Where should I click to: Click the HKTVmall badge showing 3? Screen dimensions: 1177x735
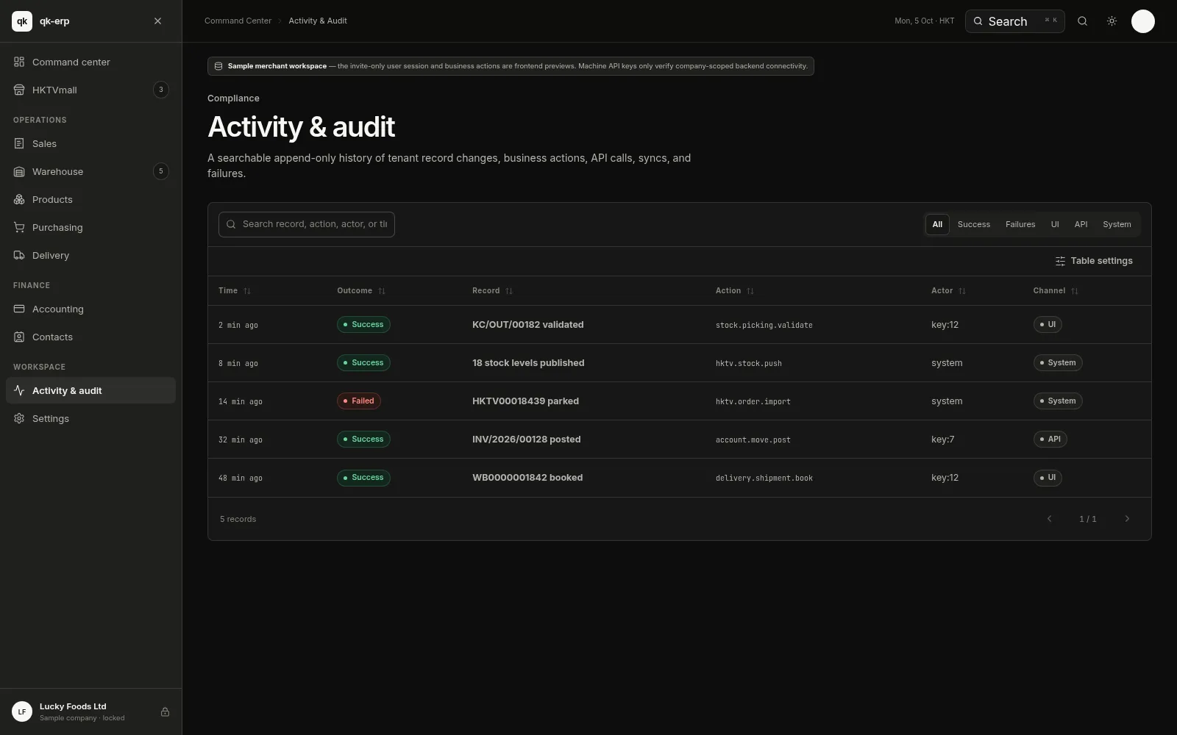161,90
